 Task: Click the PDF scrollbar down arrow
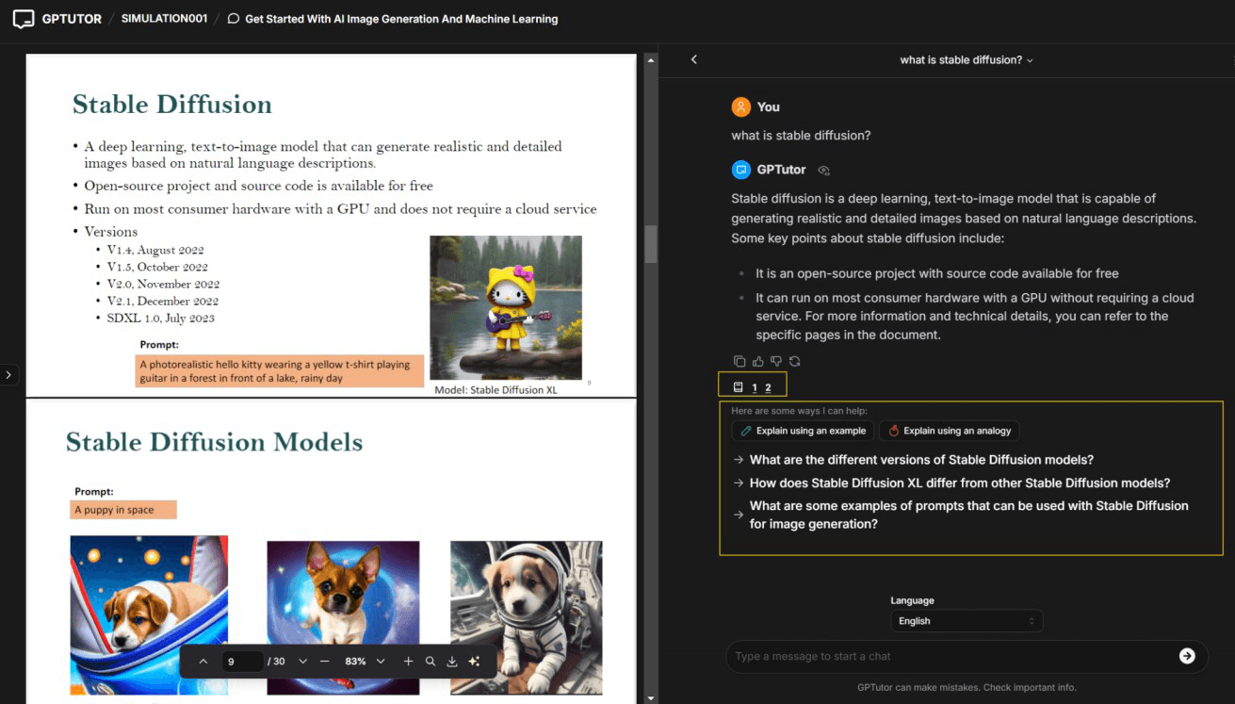pyautogui.click(x=650, y=697)
